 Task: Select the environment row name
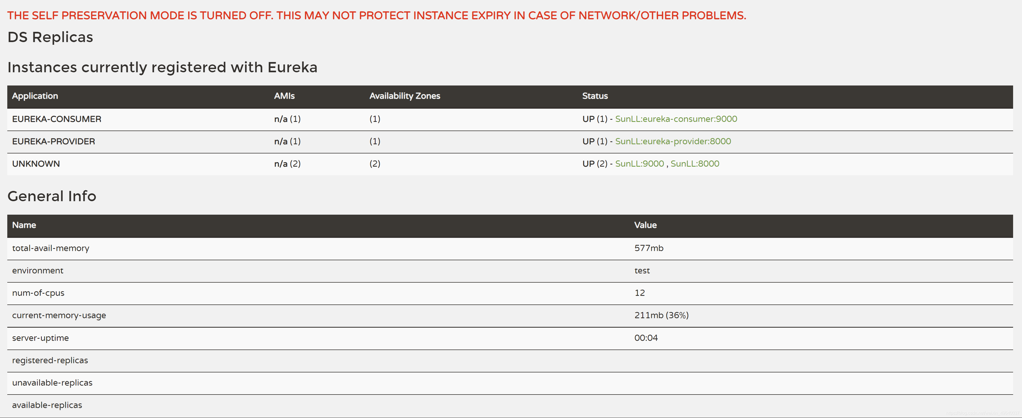click(x=38, y=270)
